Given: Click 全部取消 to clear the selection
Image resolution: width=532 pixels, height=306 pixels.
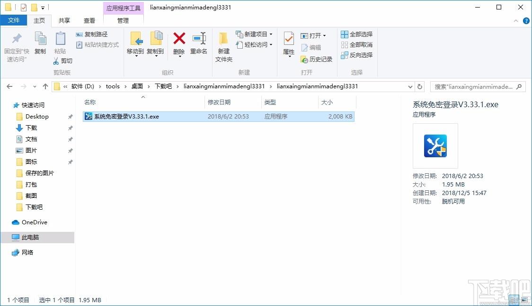Looking at the screenshot, I should click(x=357, y=45).
